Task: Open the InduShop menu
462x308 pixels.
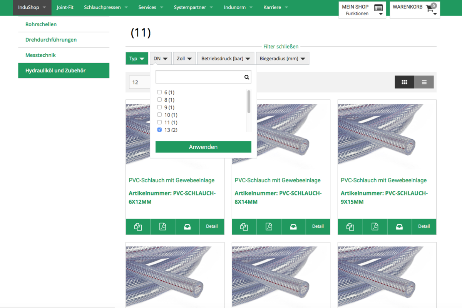Action: coord(32,7)
